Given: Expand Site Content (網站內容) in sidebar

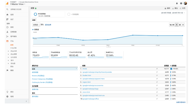Looking at the screenshot, I should pos(8,51).
